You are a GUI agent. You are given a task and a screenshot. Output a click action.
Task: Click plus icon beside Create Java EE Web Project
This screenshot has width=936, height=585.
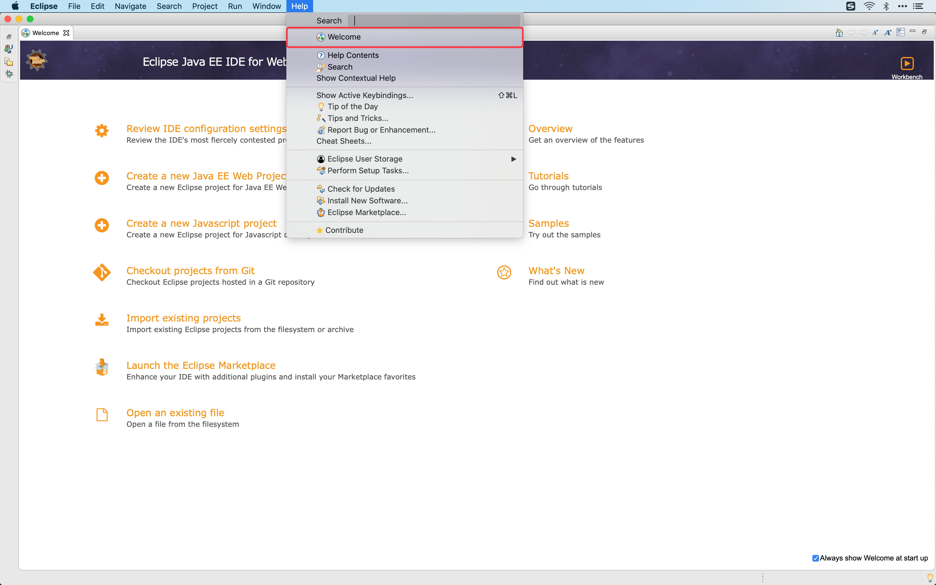[102, 178]
